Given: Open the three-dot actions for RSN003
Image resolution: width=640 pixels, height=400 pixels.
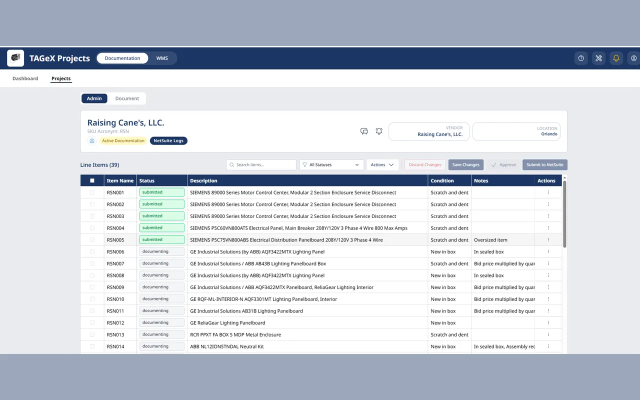Looking at the screenshot, I should point(548,216).
